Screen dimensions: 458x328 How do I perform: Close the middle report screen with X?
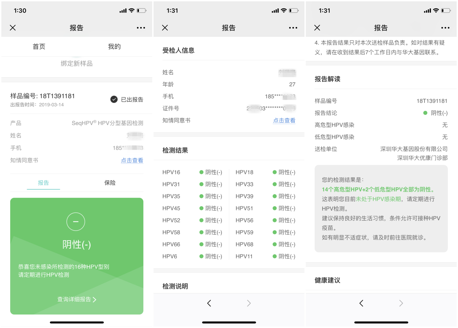(x=165, y=28)
